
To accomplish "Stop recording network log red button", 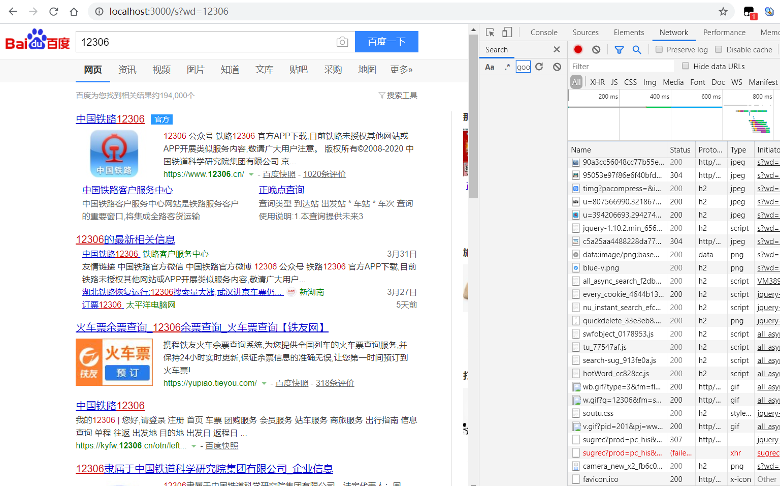I will (x=578, y=49).
